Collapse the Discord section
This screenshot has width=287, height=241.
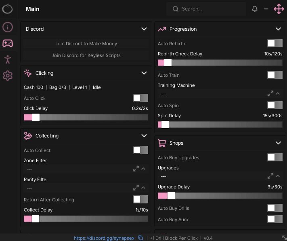(144, 29)
